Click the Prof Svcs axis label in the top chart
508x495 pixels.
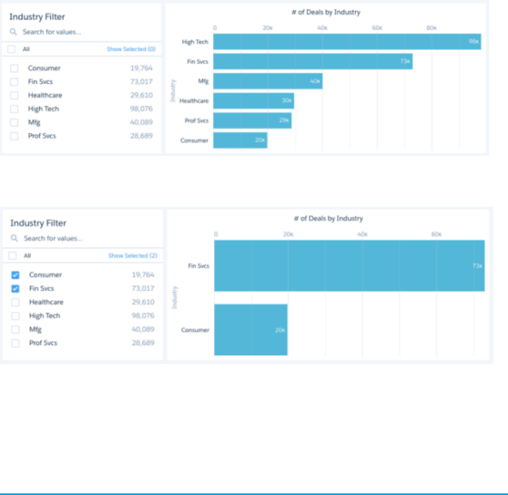coord(197,121)
